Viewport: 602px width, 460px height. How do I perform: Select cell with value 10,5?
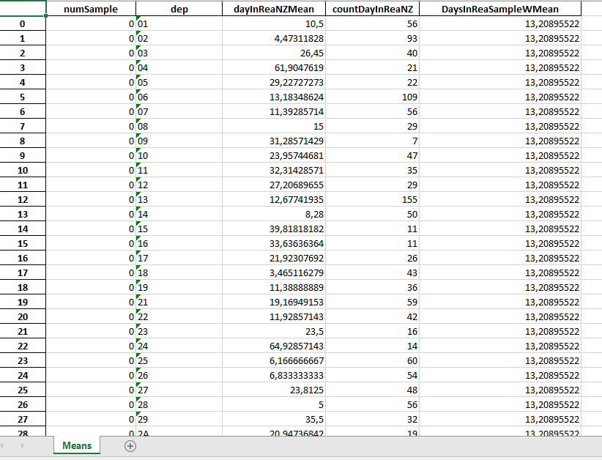274,24
